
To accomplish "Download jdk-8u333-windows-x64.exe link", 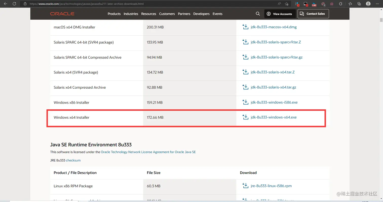I will tap(274, 117).
